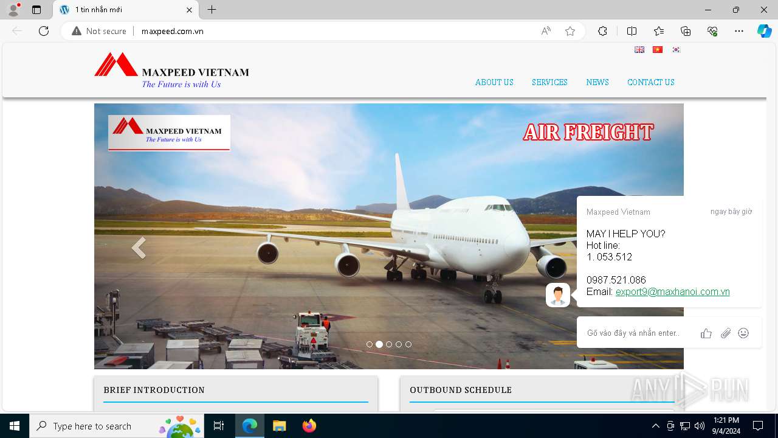Open the SERVICES menu
Viewport: 778px width, 438px height.
[x=549, y=82]
